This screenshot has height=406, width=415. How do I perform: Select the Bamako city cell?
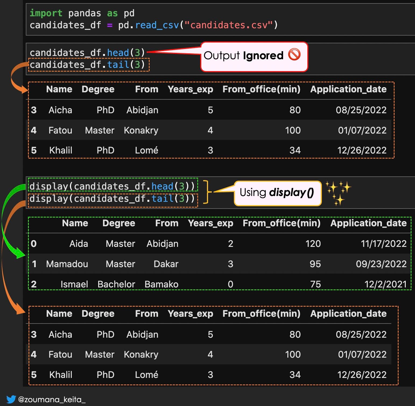(x=161, y=284)
